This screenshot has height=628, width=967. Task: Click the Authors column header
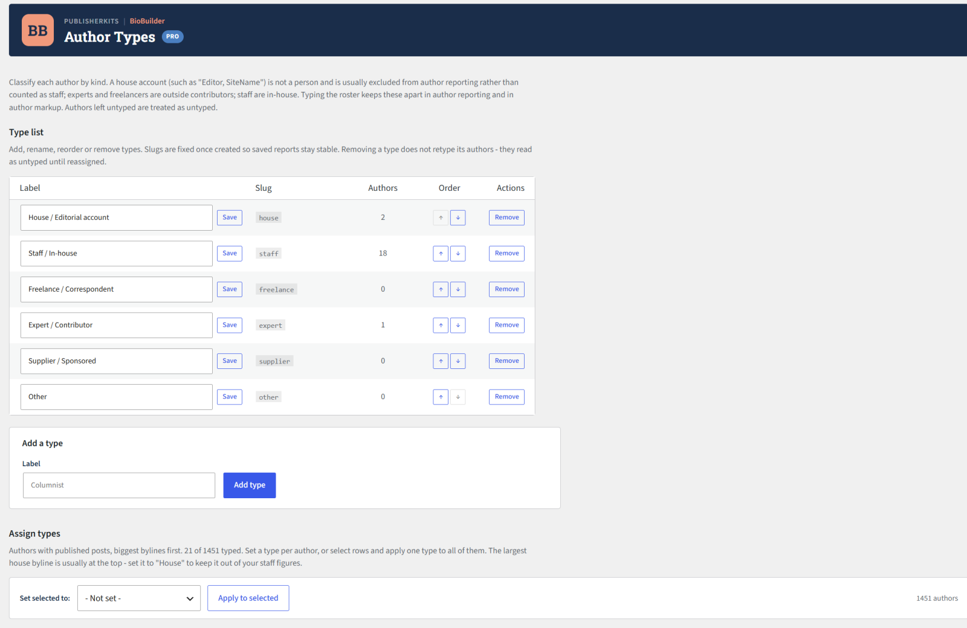[383, 188]
